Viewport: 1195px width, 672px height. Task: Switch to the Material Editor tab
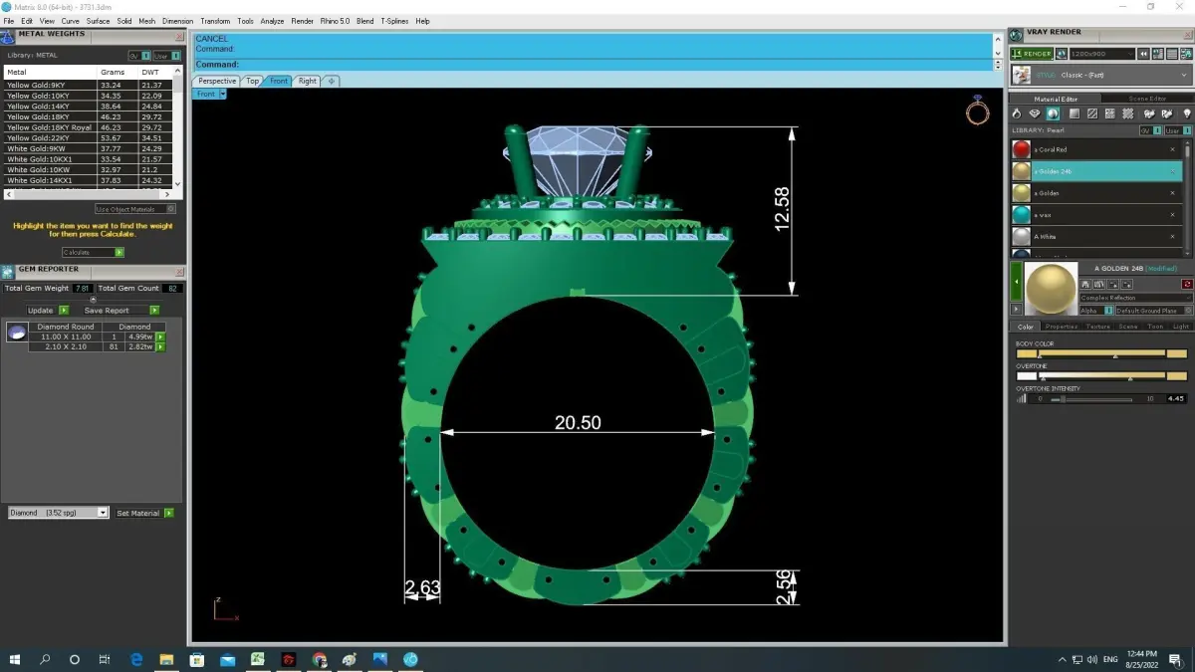(x=1056, y=100)
